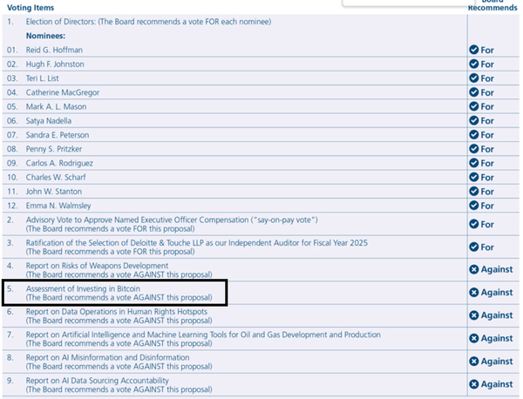
Task: Click the Election of Directors item text
Action: [x=148, y=22]
